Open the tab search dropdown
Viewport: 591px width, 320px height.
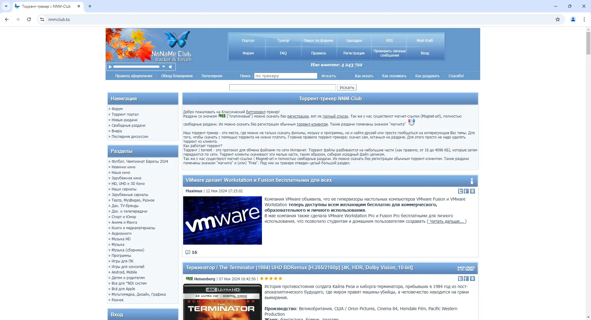(x=6, y=6)
